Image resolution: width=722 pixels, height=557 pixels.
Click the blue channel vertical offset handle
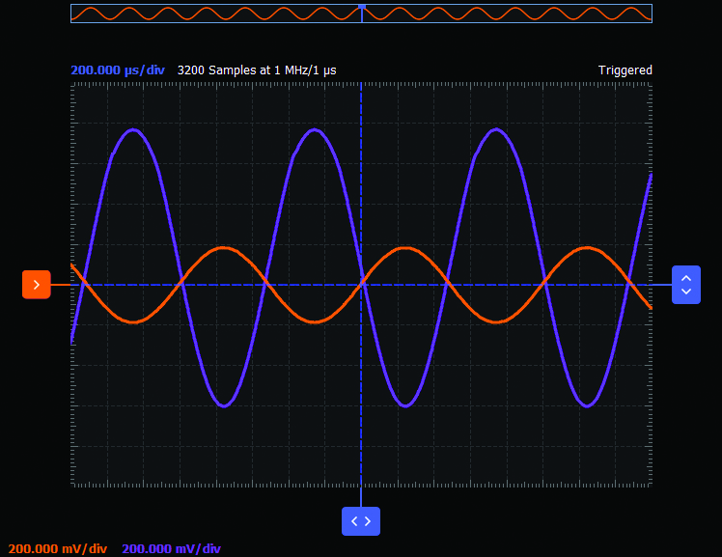pos(685,285)
